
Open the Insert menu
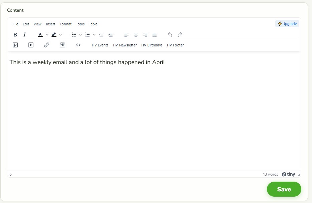50,24
